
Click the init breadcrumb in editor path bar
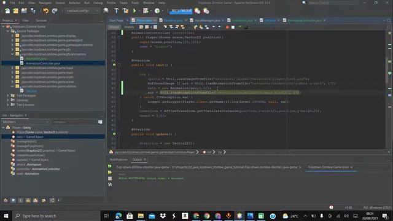coord(209,152)
